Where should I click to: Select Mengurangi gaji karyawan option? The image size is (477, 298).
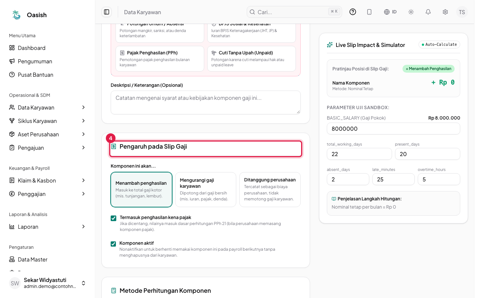point(206,190)
